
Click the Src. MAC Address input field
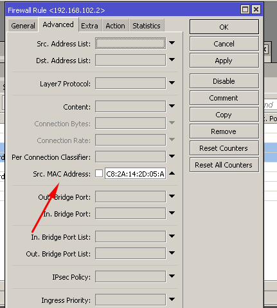[x=135, y=173]
